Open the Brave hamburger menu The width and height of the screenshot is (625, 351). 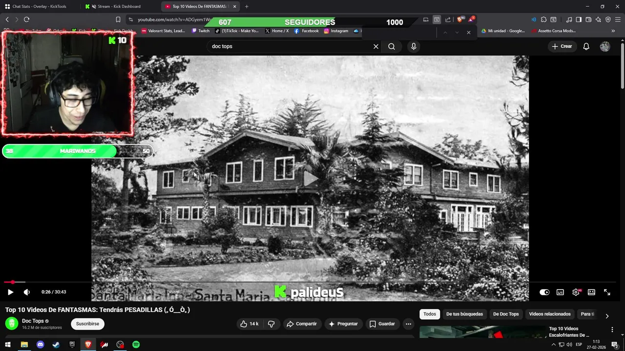tap(618, 19)
